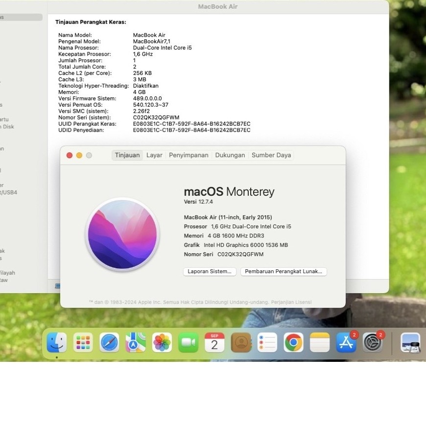This screenshot has height=426, width=426.
Task: Select 4 GB 1600 MHz DDR3 text
Action: (x=236, y=236)
